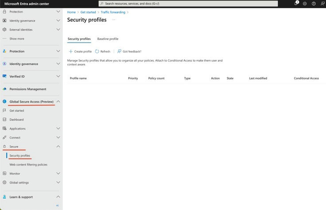Click the Priority column header
The image size is (326, 210).
tap(133, 78)
